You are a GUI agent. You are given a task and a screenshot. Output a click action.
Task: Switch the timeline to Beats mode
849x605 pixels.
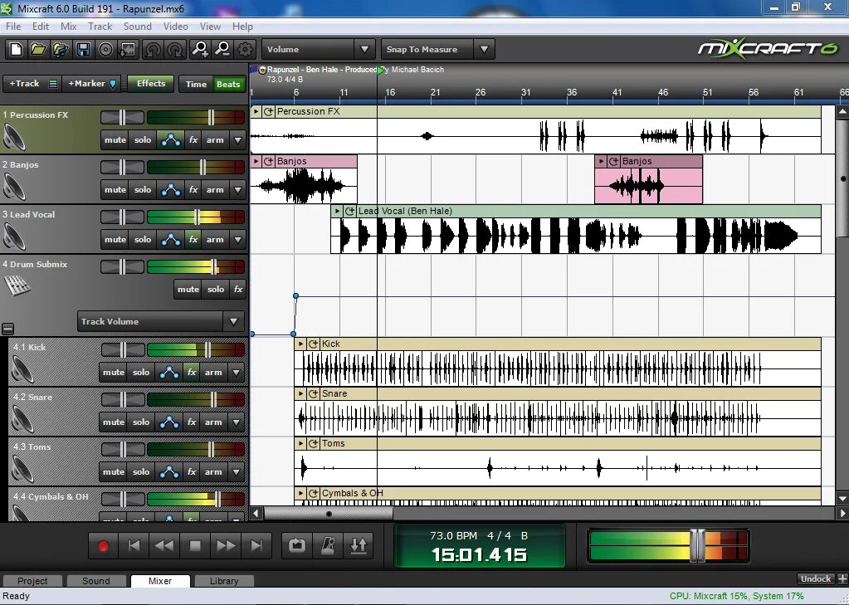(x=228, y=84)
